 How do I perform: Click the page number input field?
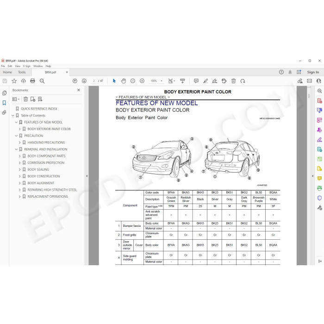tap(94, 81)
